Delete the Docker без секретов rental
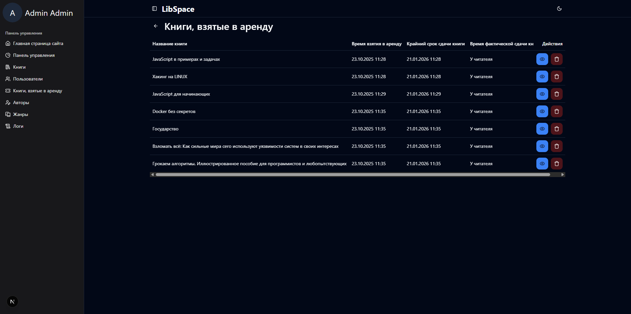This screenshot has height=314, width=631. (x=556, y=112)
